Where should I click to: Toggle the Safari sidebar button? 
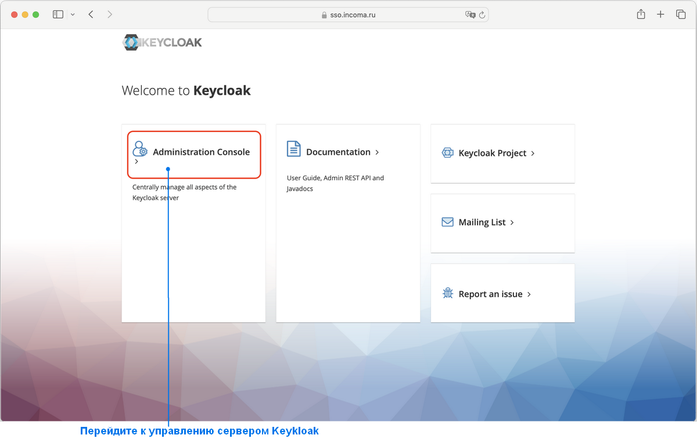[58, 15]
